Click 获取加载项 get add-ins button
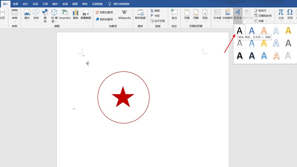This screenshot has height=167, width=297. (104, 12)
